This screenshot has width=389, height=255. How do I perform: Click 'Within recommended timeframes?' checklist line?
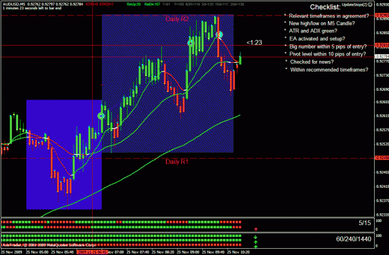(x=329, y=70)
